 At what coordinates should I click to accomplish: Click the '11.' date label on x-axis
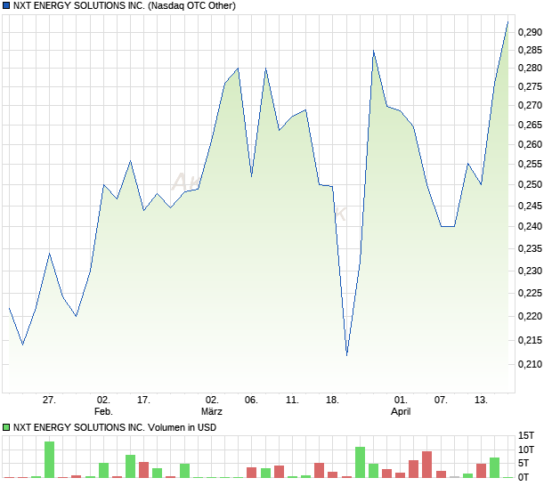pos(292,401)
